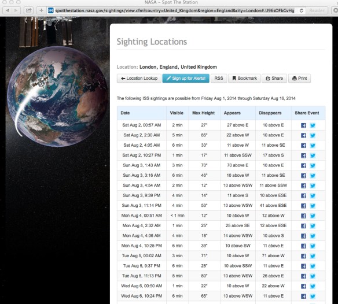Share Mon Aug 4, 4:06 AM on Facebook
The height and width of the screenshot is (304, 338).
click(x=303, y=236)
